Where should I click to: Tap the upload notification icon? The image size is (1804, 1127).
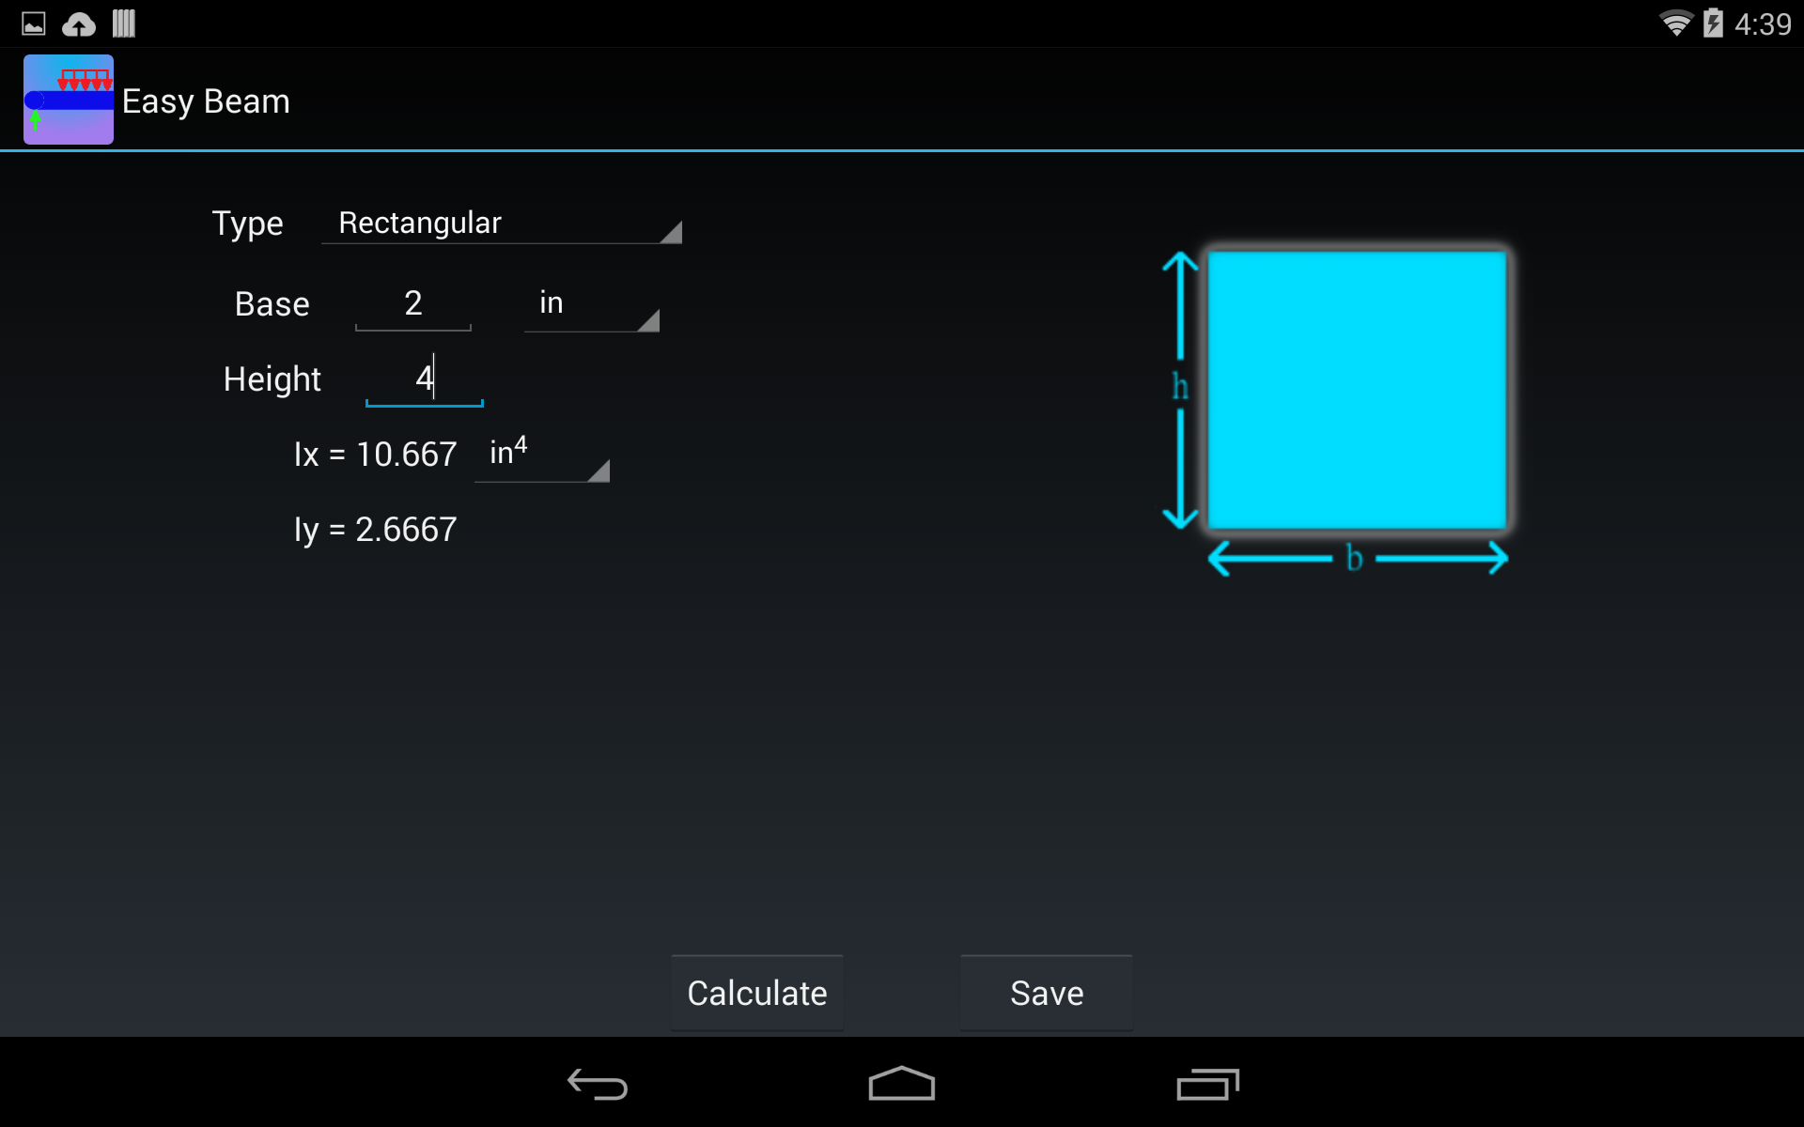pos(78,23)
